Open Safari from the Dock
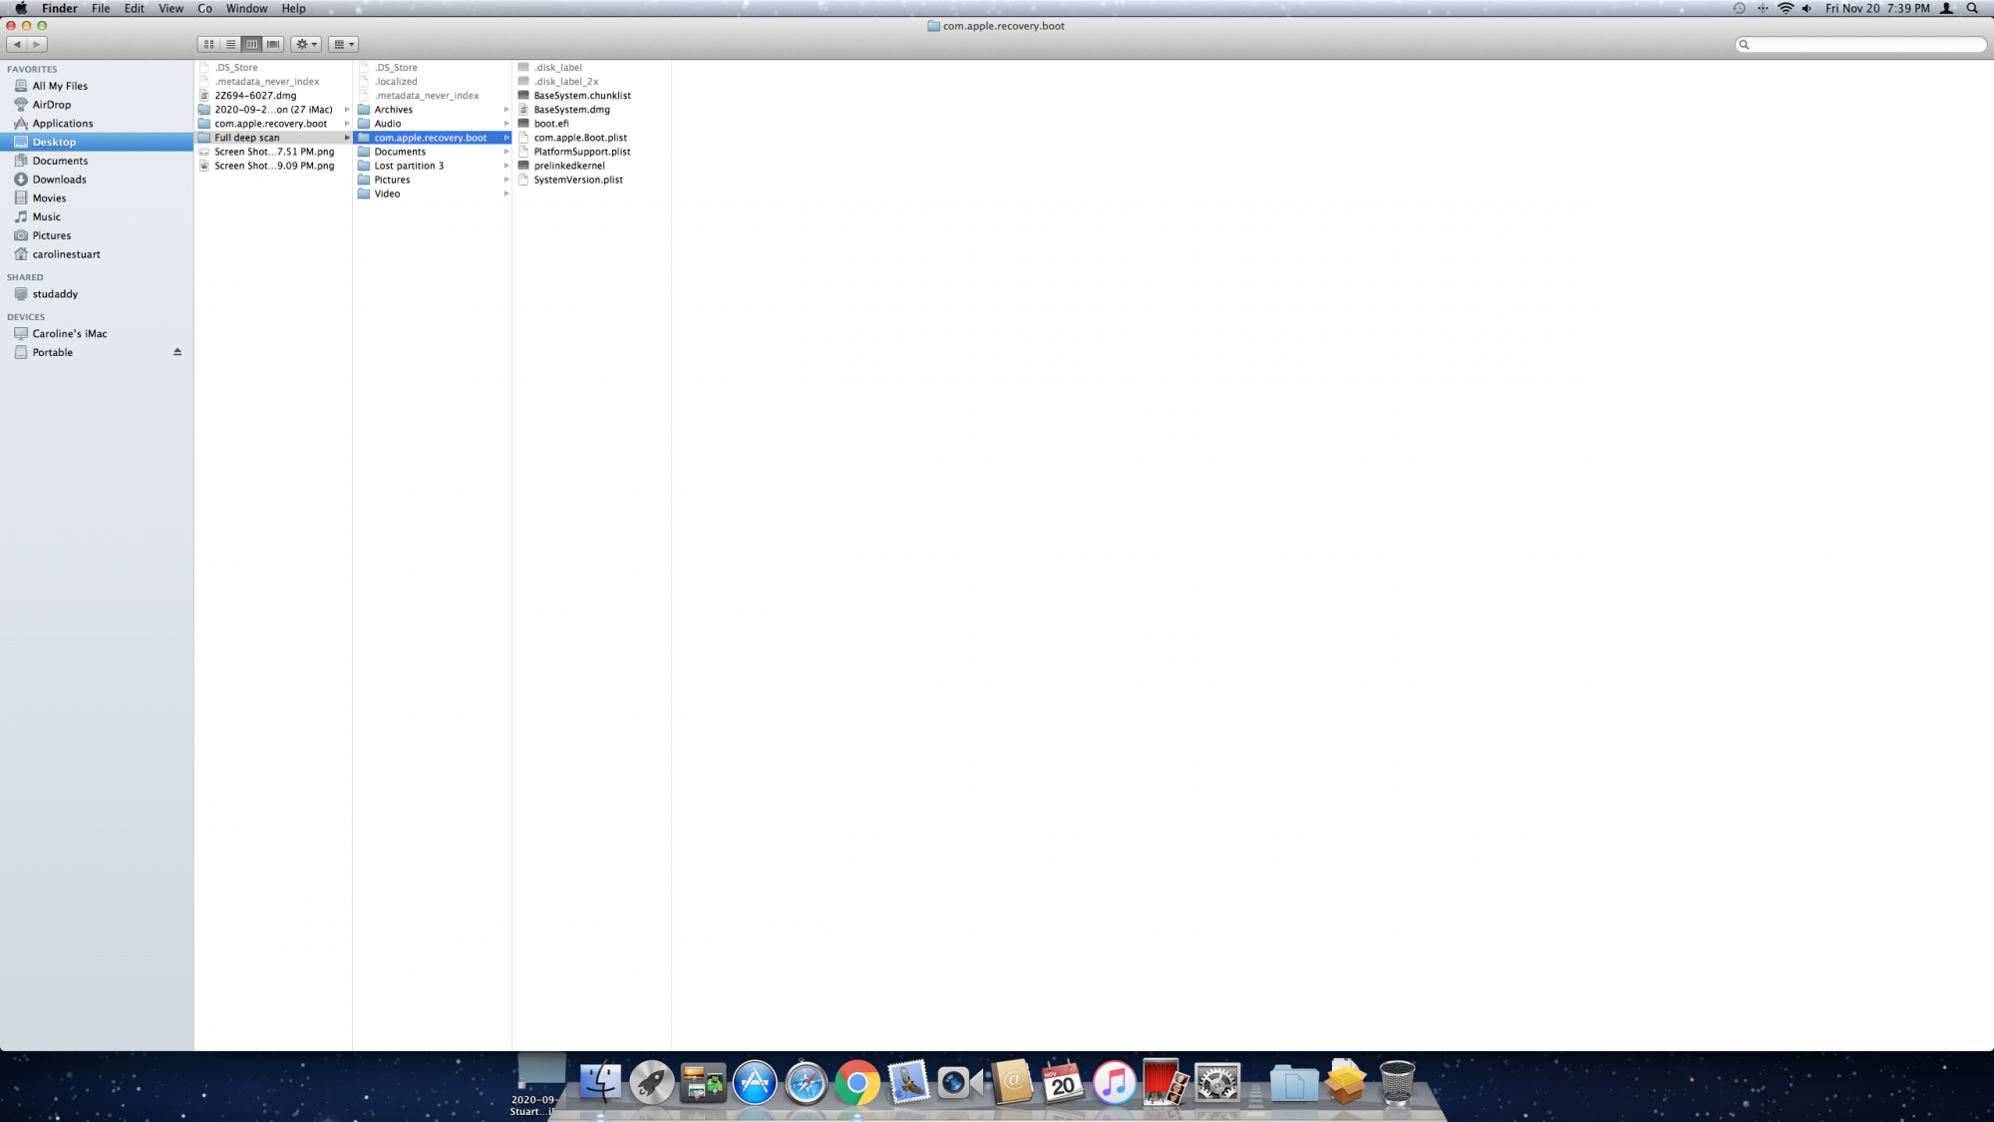This screenshot has width=1994, height=1122. (806, 1083)
